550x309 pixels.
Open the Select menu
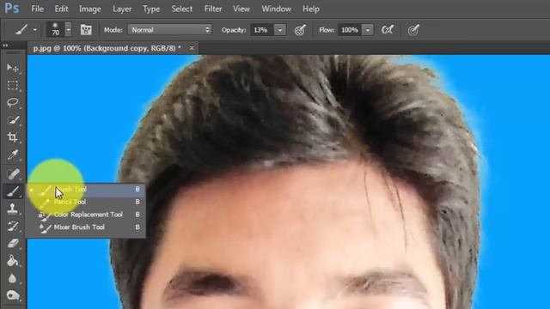tap(181, 9)
